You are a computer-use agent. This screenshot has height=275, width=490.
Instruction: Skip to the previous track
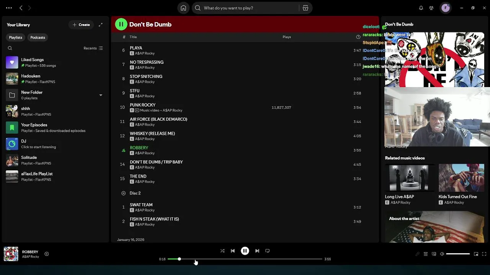click(x=233, y=251)
